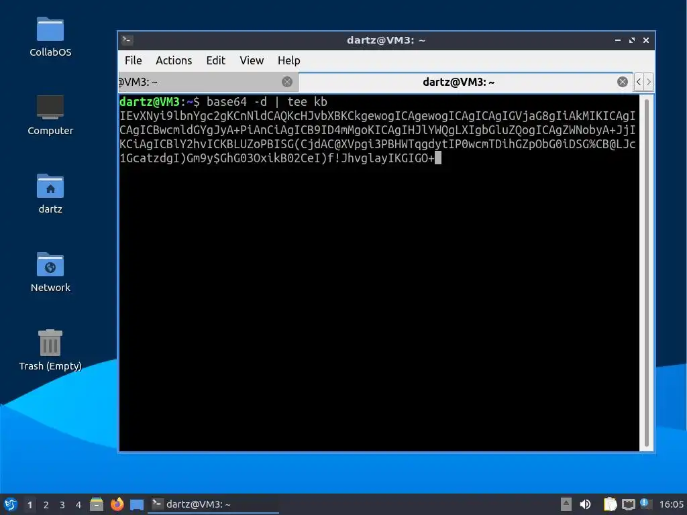687x515 pixels.
Task: Open the clipboard manager tray icon
Action: click(610, 504)
